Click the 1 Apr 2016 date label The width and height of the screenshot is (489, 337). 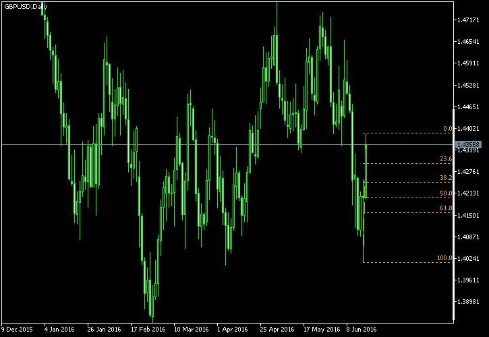pyautogui.click(x=232, y=329)
